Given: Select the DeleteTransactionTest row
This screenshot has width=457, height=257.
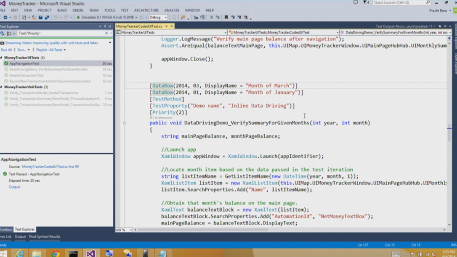Looking at the screenshot, I should [57, 75].
